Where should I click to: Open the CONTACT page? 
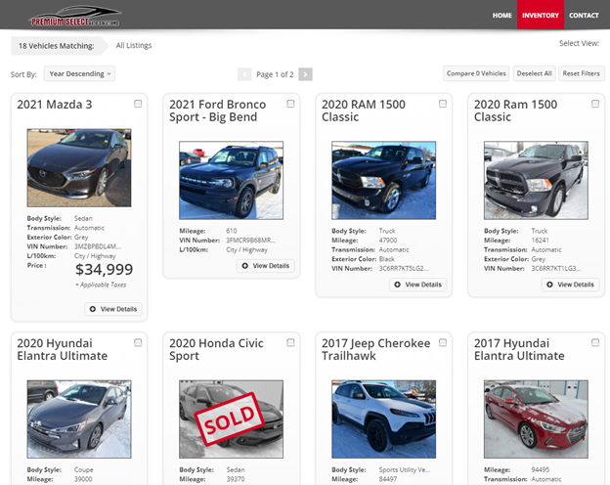pyautogui.click(x=584, y=16)
